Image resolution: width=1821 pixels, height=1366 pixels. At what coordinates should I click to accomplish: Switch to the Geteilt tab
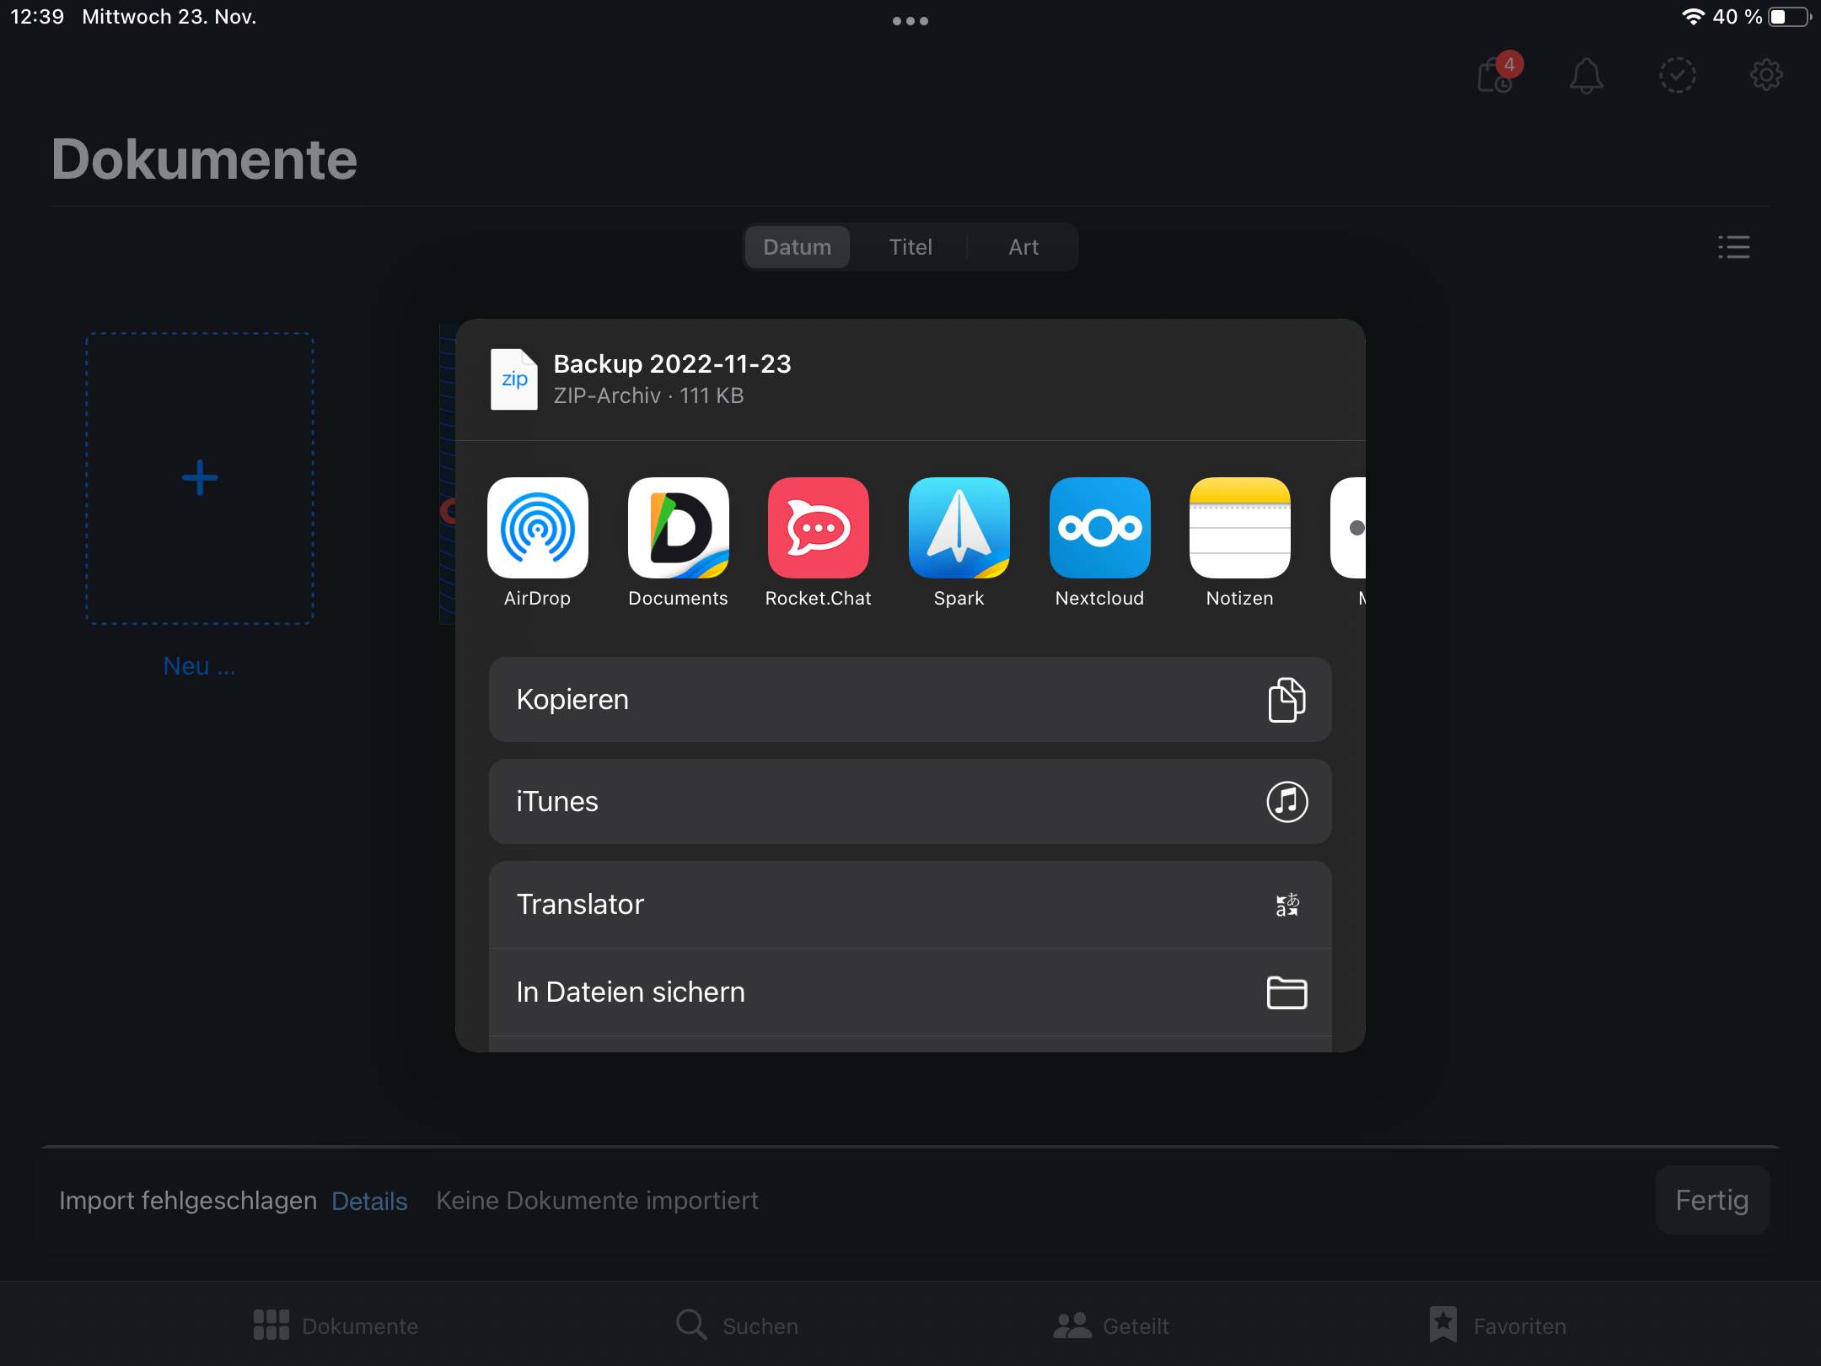[x=1111, y=1326]
